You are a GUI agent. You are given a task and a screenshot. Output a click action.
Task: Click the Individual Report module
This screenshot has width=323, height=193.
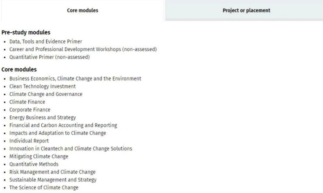[x=29, y=141]
